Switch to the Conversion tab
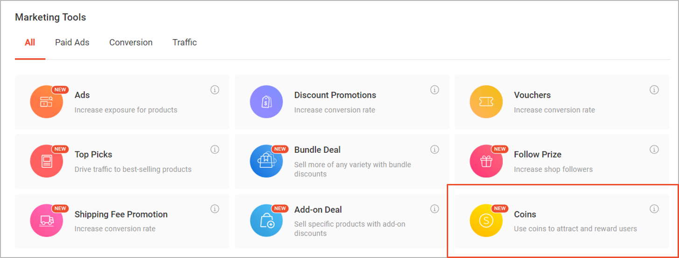This screenshot has width=679, height=258. coord(131,42)
